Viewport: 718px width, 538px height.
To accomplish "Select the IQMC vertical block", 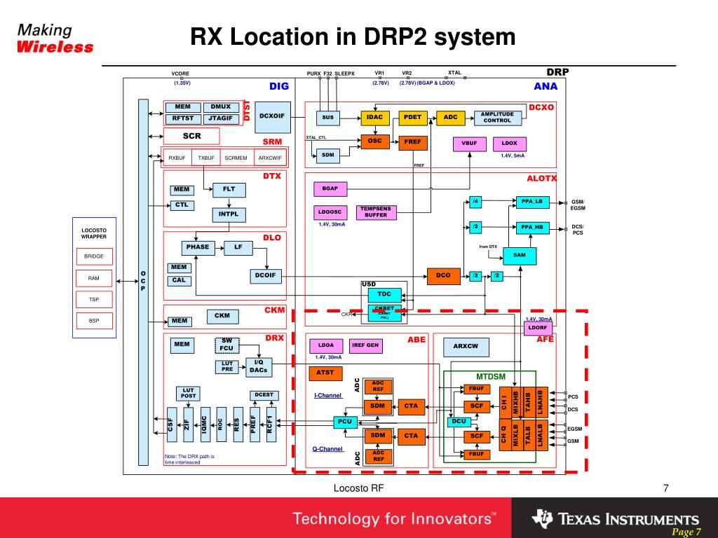I will pyautogui.click(x=205, y=425).
